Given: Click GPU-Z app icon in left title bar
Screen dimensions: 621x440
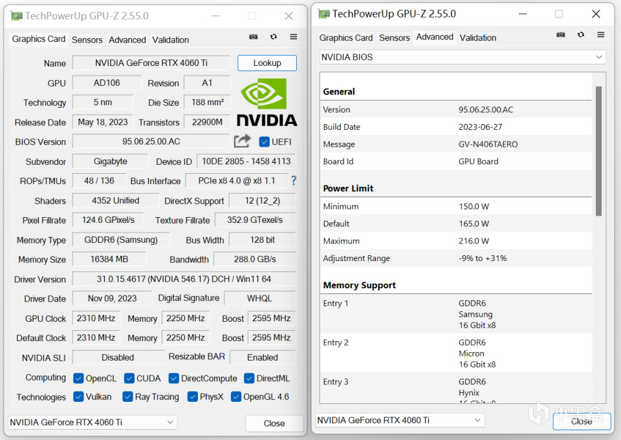Looking at the screenshot, I should (x=16, y=16).
